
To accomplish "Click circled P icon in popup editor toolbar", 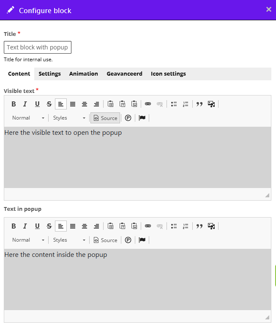I will point(128,240).
